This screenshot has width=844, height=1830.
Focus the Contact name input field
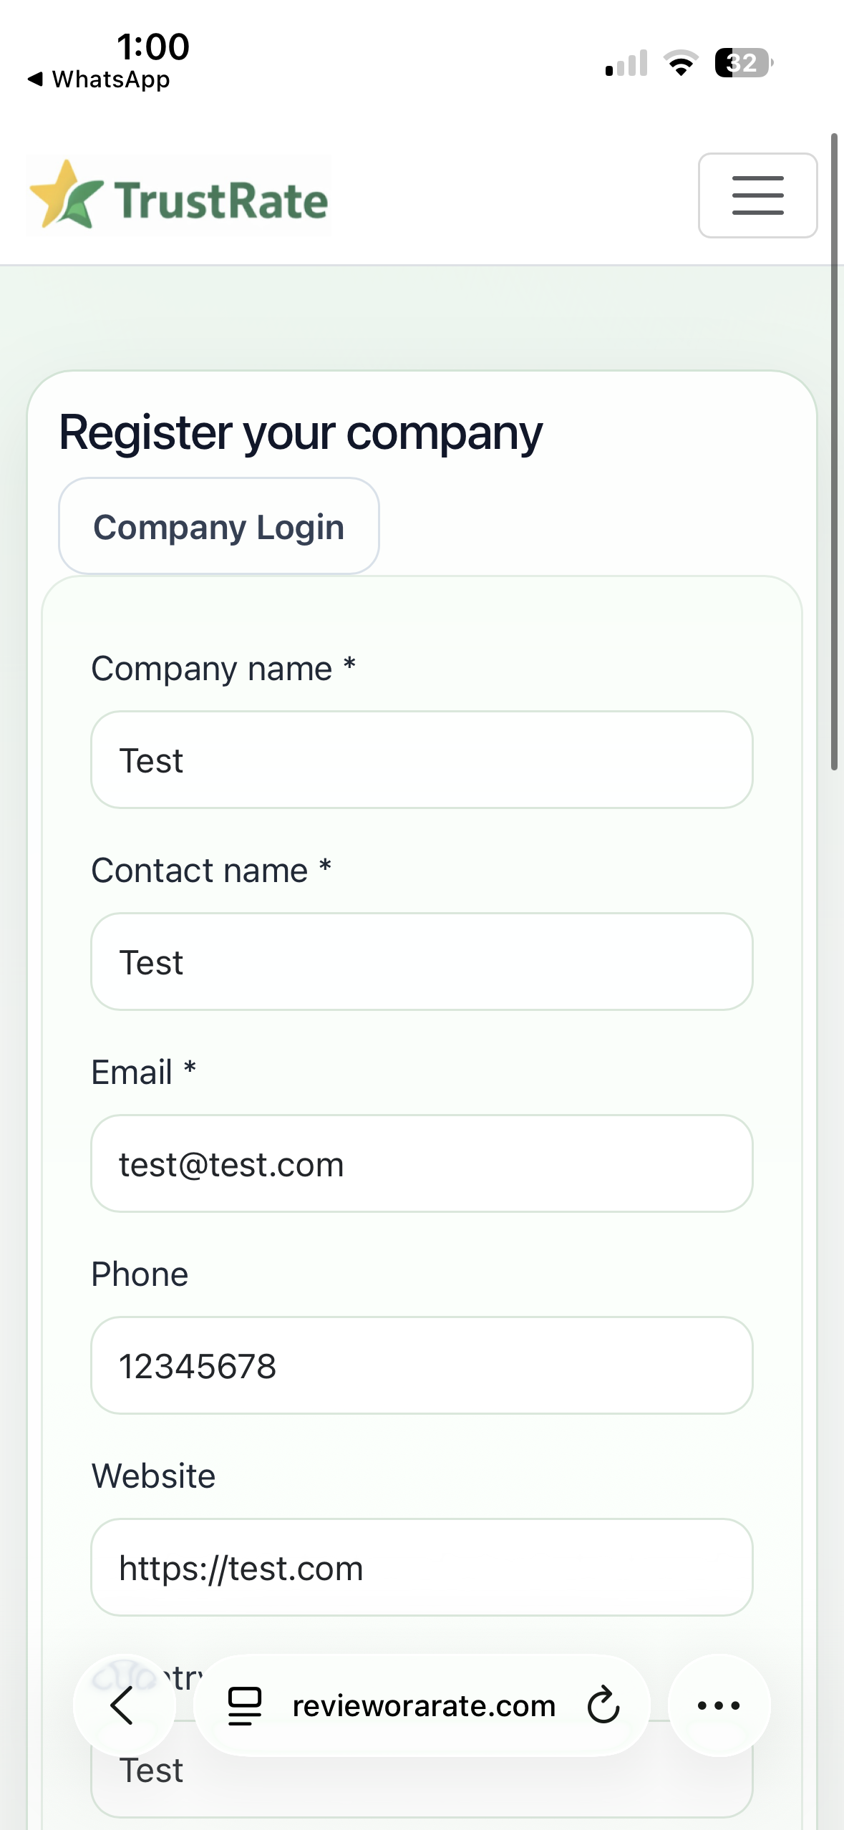click(x=422, y=962)
